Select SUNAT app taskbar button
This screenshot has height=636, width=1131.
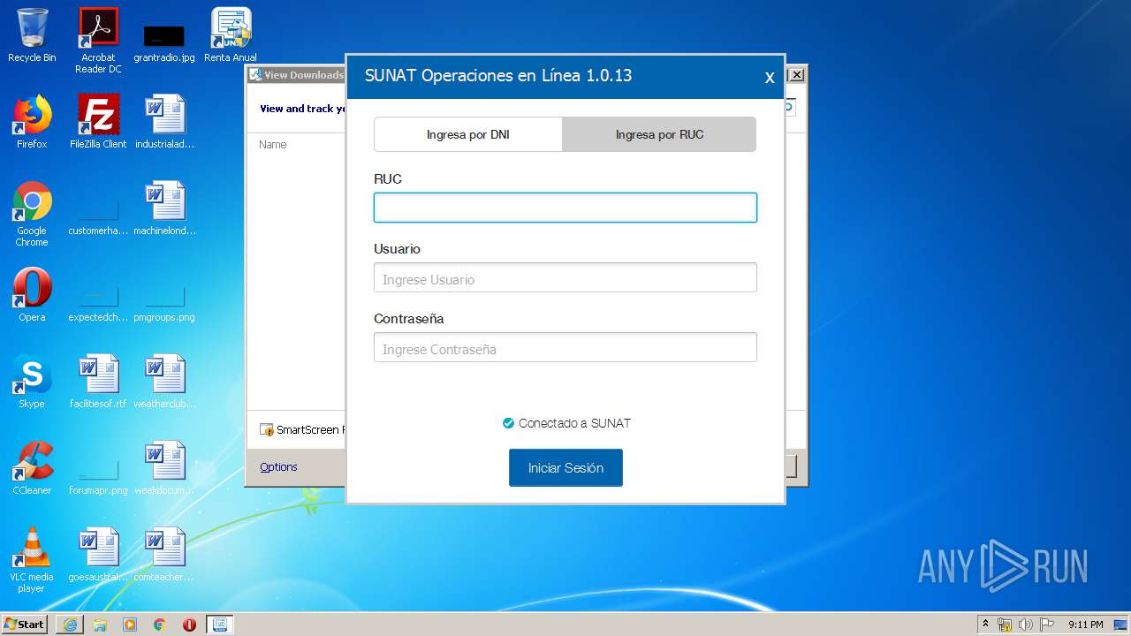click(x=220, y=625)
